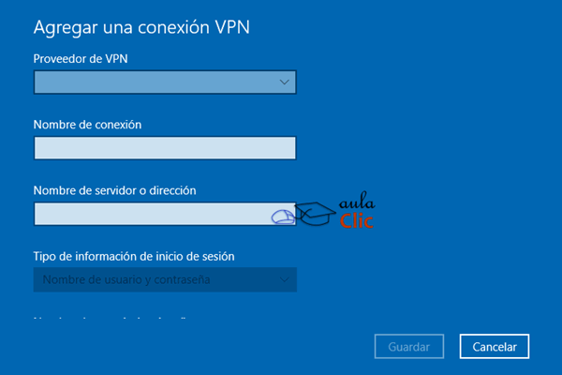Click the handwritten "aula" logo text
The height and width of the screenshot is (375, 562).
click(x=357, y=201)
